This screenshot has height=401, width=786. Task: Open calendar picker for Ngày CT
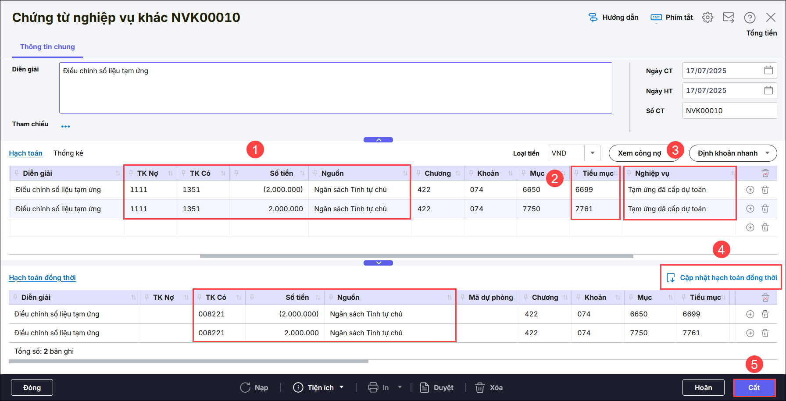(x=768, y=71)
